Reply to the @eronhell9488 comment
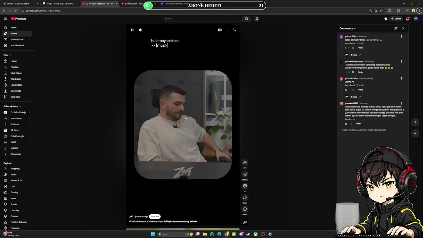 coord(358,124)
